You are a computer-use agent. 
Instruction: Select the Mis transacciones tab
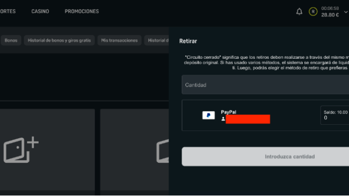click(x=119, y=40)
